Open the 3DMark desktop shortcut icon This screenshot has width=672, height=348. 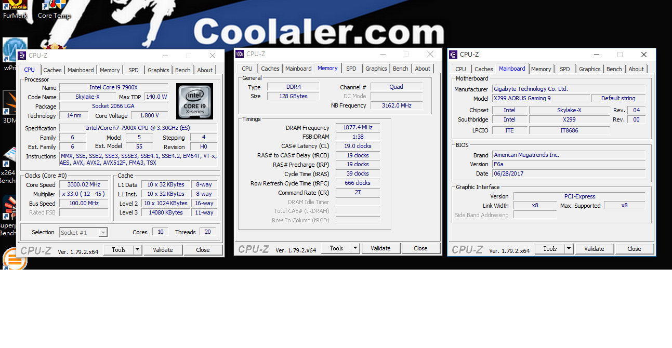[x=10, y=106]
